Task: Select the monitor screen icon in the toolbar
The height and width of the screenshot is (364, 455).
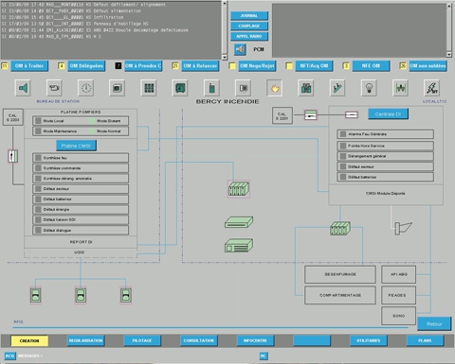Action: click(118, 88)
